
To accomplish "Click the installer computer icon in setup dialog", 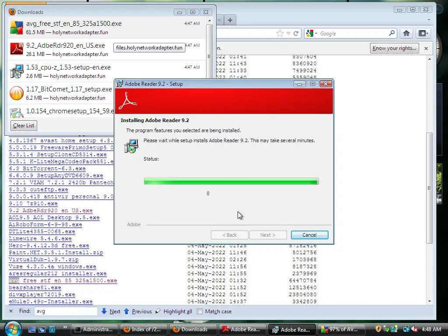I will coord(131,146).
